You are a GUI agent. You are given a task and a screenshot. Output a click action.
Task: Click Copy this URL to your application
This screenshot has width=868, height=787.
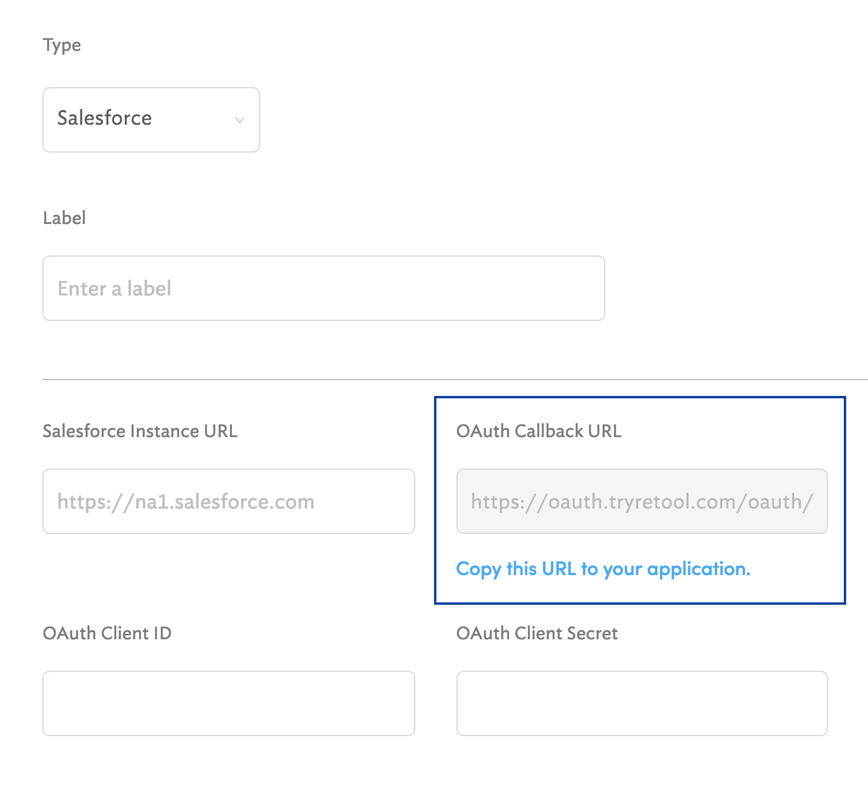coord(603,569)
